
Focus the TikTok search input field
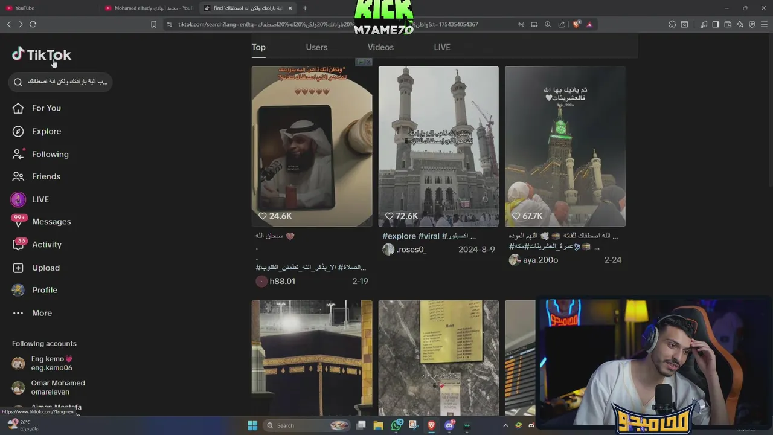coord(60,82)
